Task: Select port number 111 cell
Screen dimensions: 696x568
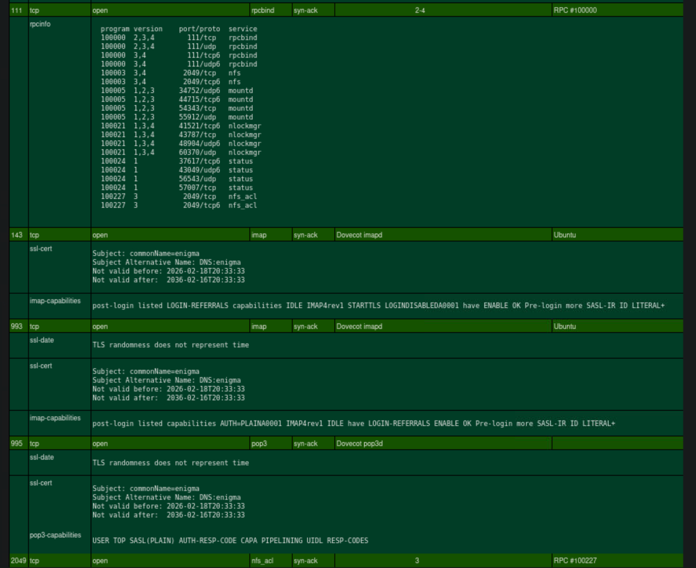Action: 18,10
